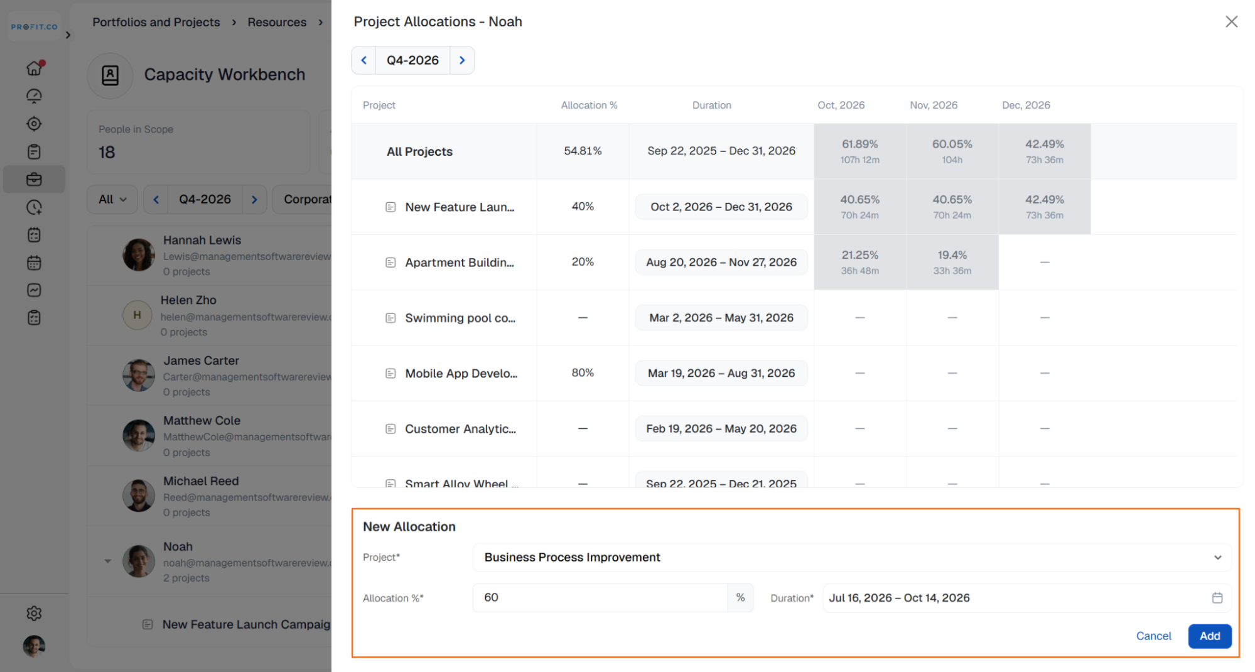This screenshot has width=1255, height=672.
Task: Click Oct 2026 cell 61.89% for All Projects
Action: tap(859, 151)
